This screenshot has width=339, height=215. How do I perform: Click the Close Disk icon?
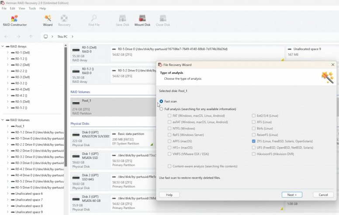(163, 21)
